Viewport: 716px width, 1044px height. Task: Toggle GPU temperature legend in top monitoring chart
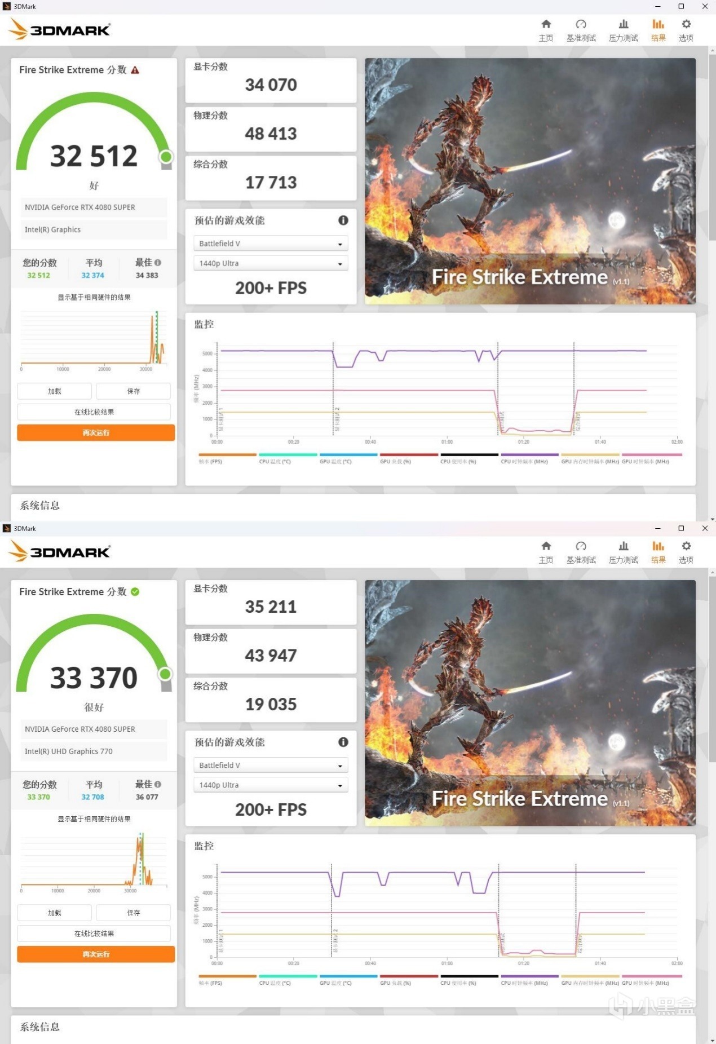point(348,458)
